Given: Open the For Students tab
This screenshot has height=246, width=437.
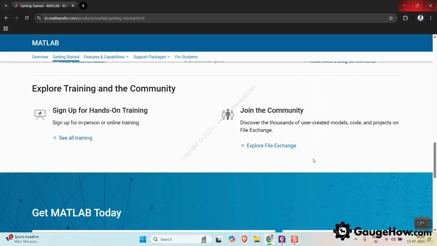Looking at the screenshot, I should pos(186,57).
